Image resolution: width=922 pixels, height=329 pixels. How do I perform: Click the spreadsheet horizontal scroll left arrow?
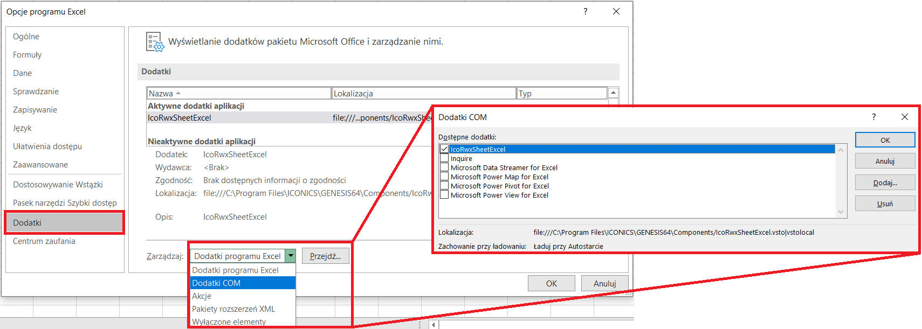click(x=434, y=325)
